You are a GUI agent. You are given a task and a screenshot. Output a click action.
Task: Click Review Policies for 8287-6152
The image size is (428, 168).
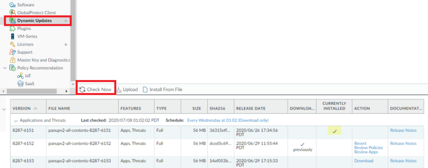[x=369, y=148]
